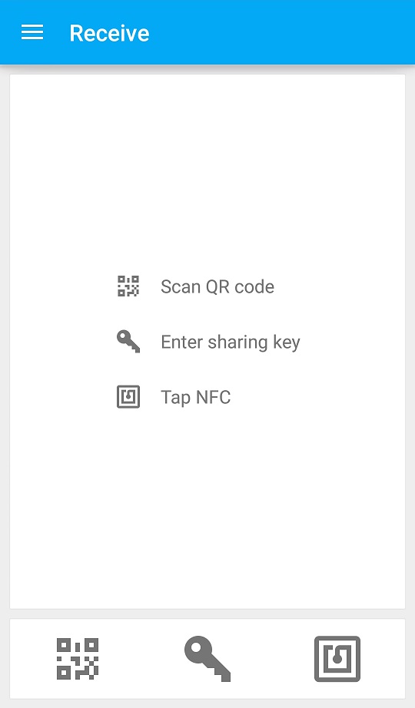The width and height of the screenshot is (415, 708).
Task: Click the word code in Scan QR code
Action: (254, 286)
